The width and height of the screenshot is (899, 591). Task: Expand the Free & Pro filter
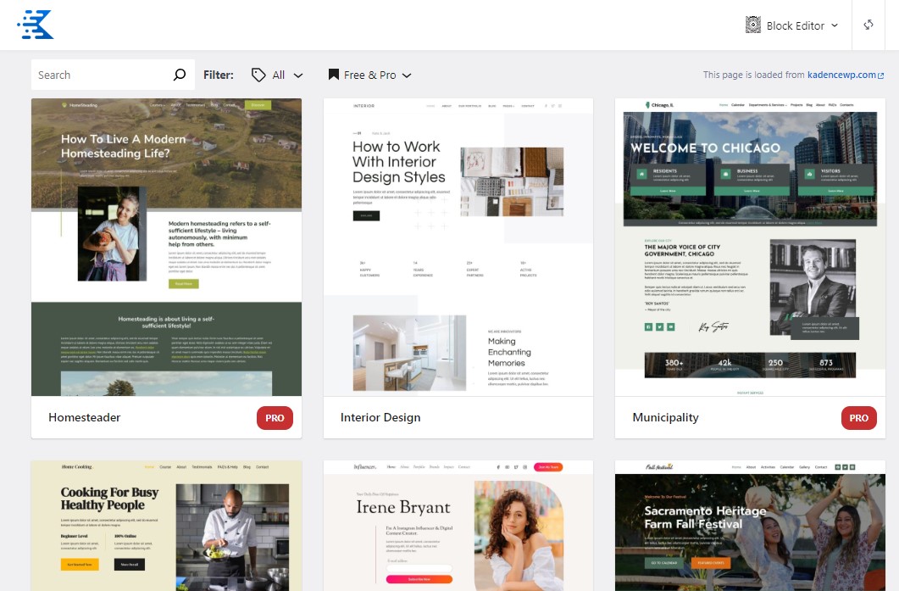[369, 75]
